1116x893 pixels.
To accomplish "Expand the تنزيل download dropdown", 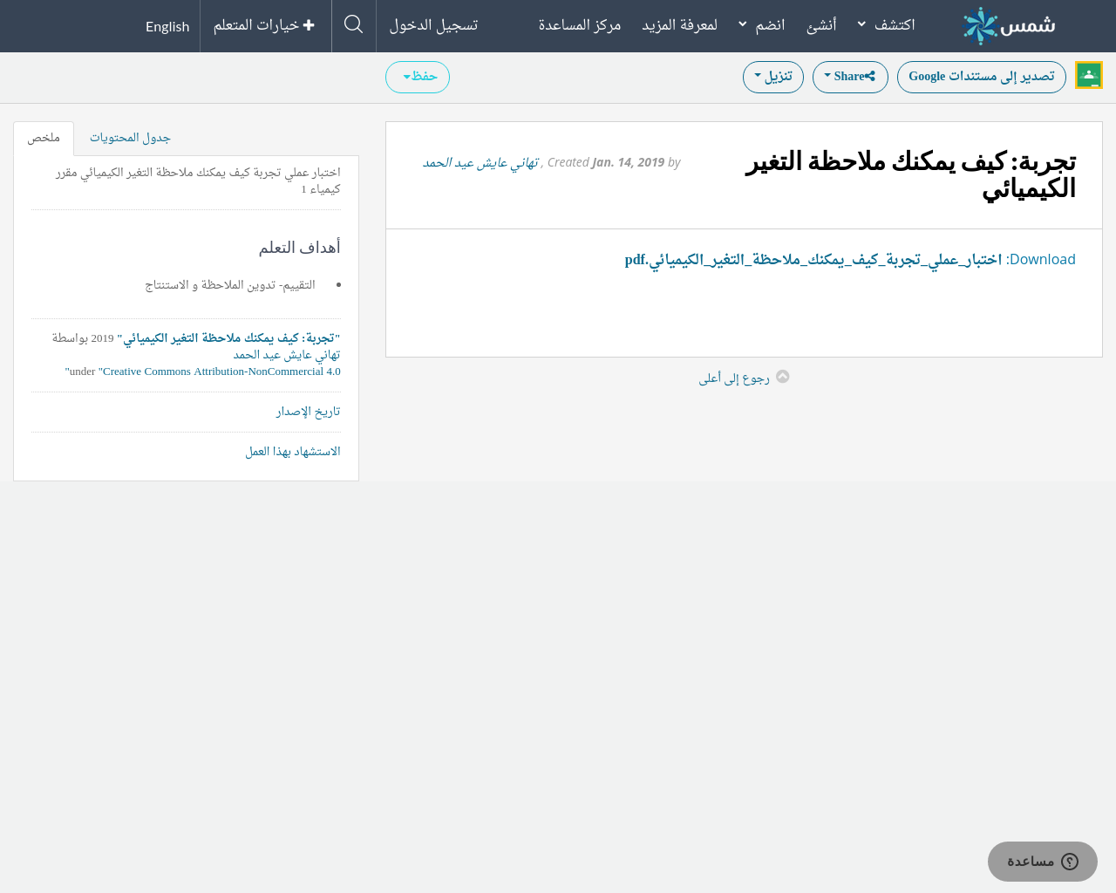I will click(772, 77).
